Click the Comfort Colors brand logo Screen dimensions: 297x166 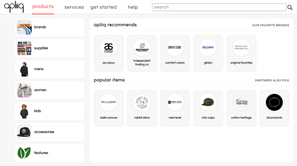[175, 48]
